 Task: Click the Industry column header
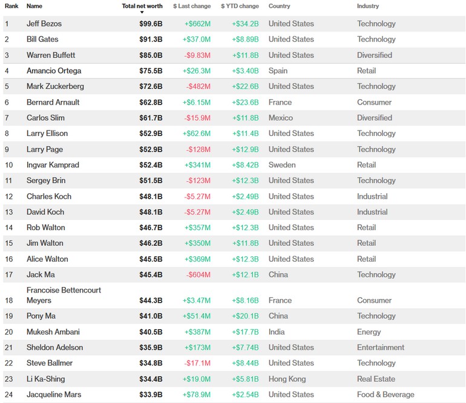pyautogui.click(x=368, y=6)
